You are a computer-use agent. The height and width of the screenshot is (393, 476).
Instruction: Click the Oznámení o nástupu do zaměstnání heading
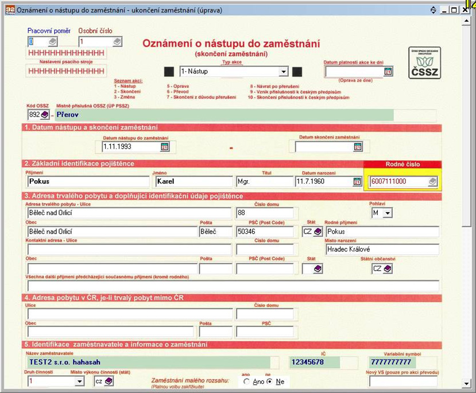[x=231, y=44]
